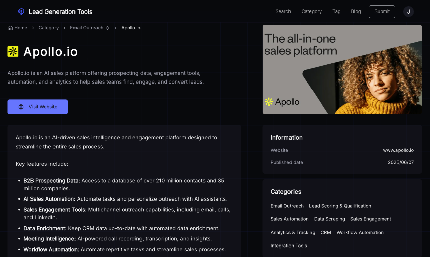Open the Blog nav item
This screenshot has width=430, height=257.
tap(356, 11)
